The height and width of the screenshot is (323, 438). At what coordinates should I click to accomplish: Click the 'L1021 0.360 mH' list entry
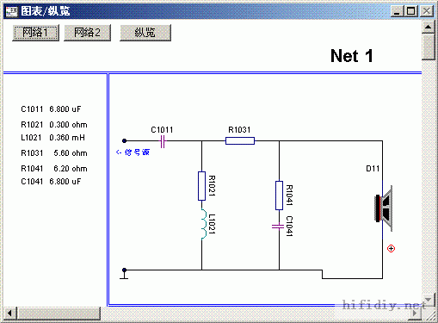[52, 138]
